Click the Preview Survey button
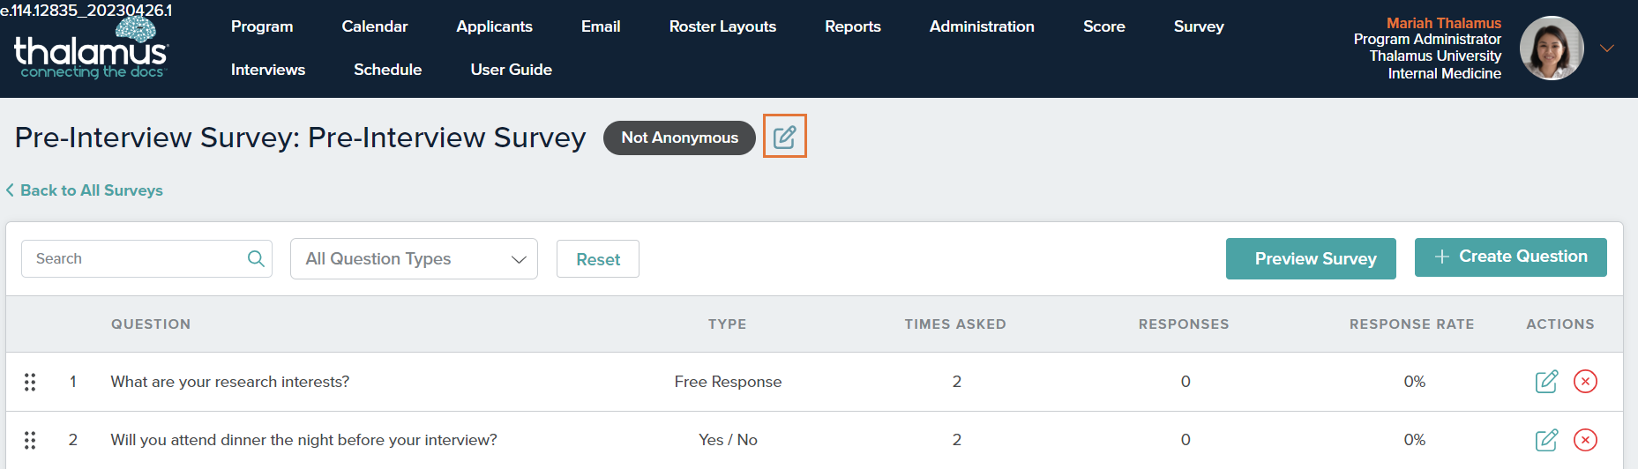This screenshot has width=1638, height=469. coord(1310,258)
